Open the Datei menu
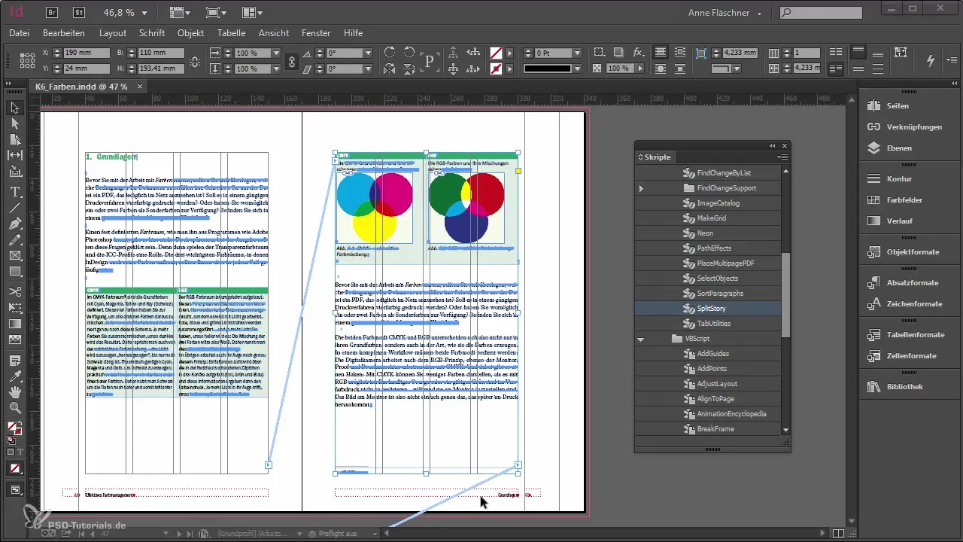This screenshot has height=542, width=963. 20,33
